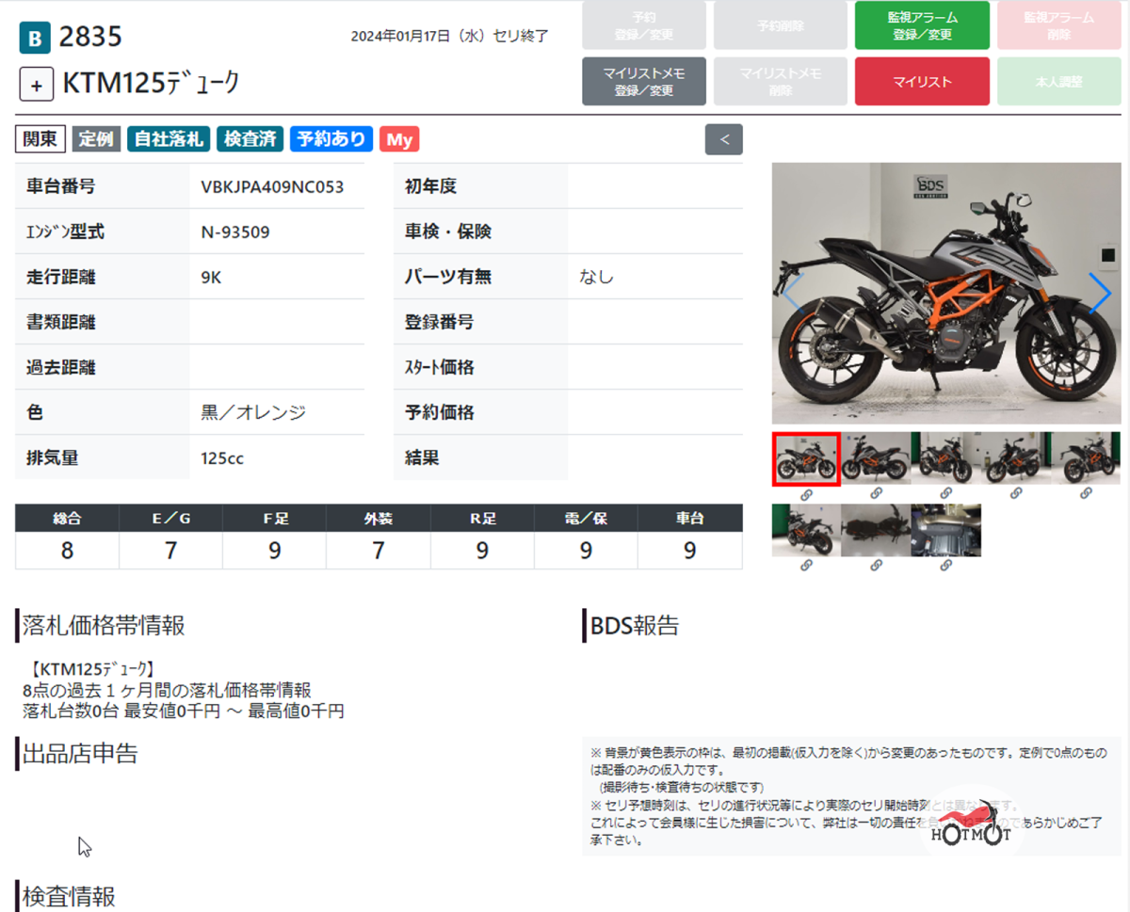
Task: Select the 自社落札 tag
Action: pyautogui.click(x=169, y=139)
